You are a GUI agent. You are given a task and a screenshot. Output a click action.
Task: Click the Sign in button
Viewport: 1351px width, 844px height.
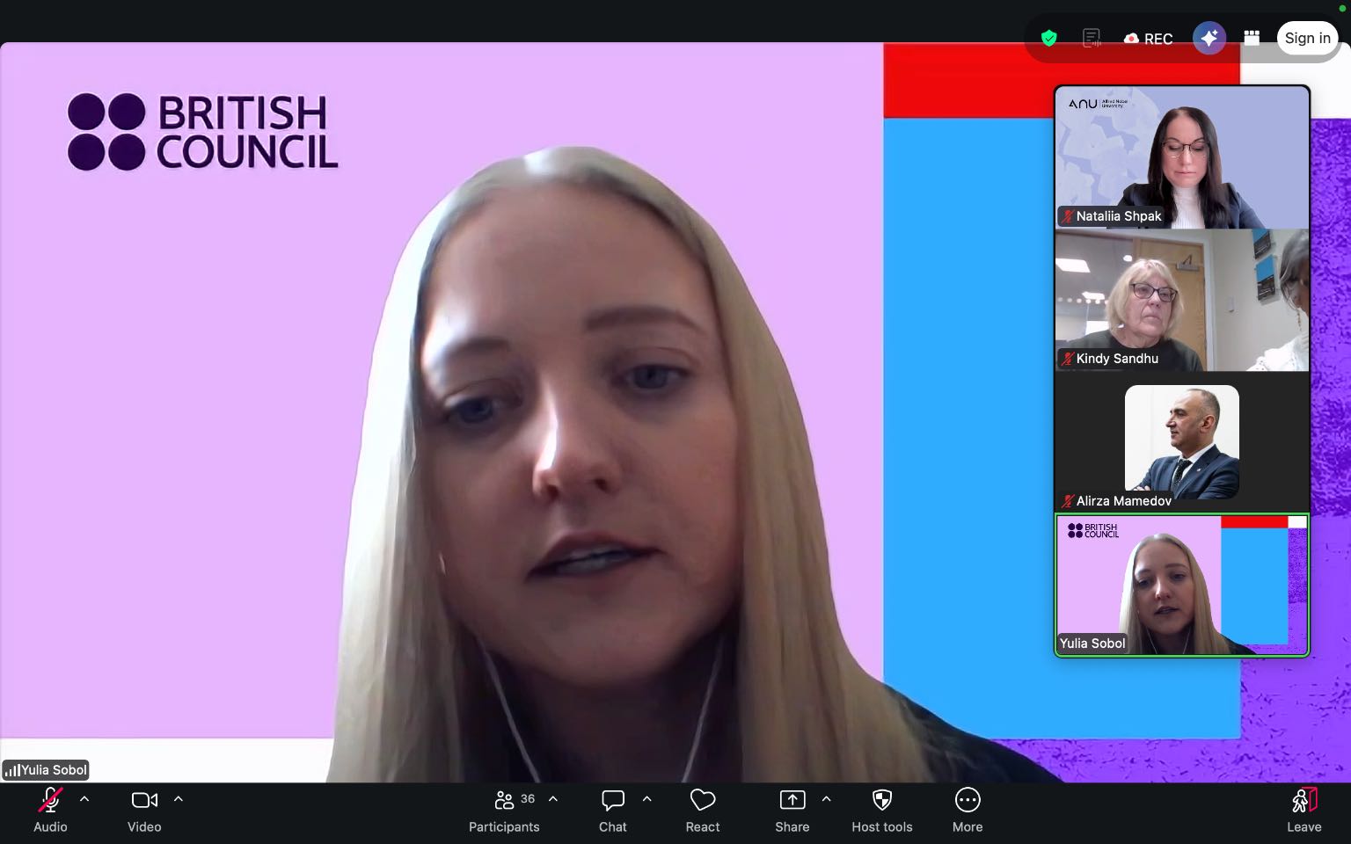(1307, 38)
